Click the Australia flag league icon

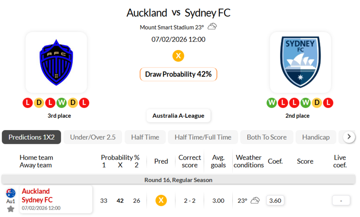pyautogui.click(x=11, y=193)
